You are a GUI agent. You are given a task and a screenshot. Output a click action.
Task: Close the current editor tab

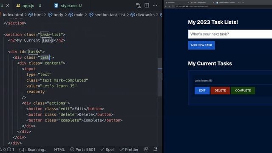tap(8, 6)
